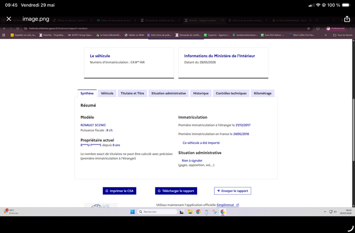The width and height of the screenshot is (355, 233).
Task: Click the Task View taskbar icon
Action: point(181,212)
